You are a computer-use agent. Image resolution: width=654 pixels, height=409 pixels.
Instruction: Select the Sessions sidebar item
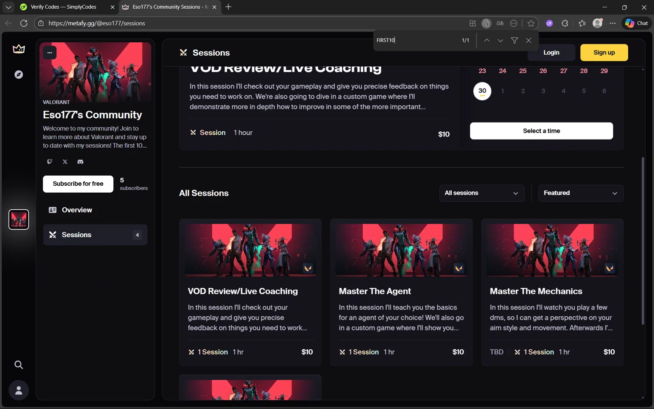click(x=95, y=235)
